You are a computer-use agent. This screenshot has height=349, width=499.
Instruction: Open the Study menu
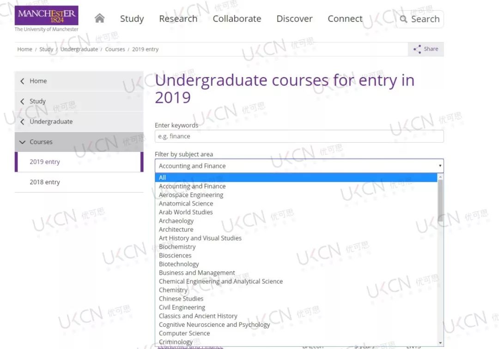(x=132, y=19)
